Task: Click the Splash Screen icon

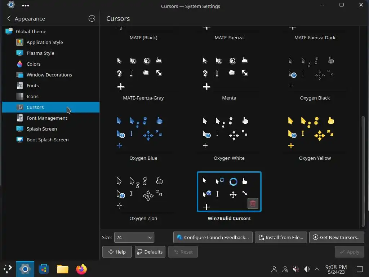Action: pyautogui.click(x=20, y=129)
